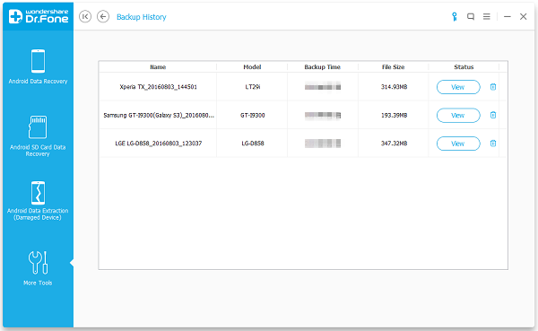Image resolution: width=538 pixels, height=331 pixels.
Task: Minimize the Dr.Fone window
Action: tap(508, 16)
